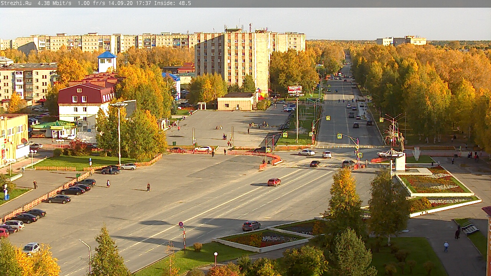491x276 pixels.
Task: Click the Inside: 48.5 temperature readout
Action: click(x=173, y=3)
